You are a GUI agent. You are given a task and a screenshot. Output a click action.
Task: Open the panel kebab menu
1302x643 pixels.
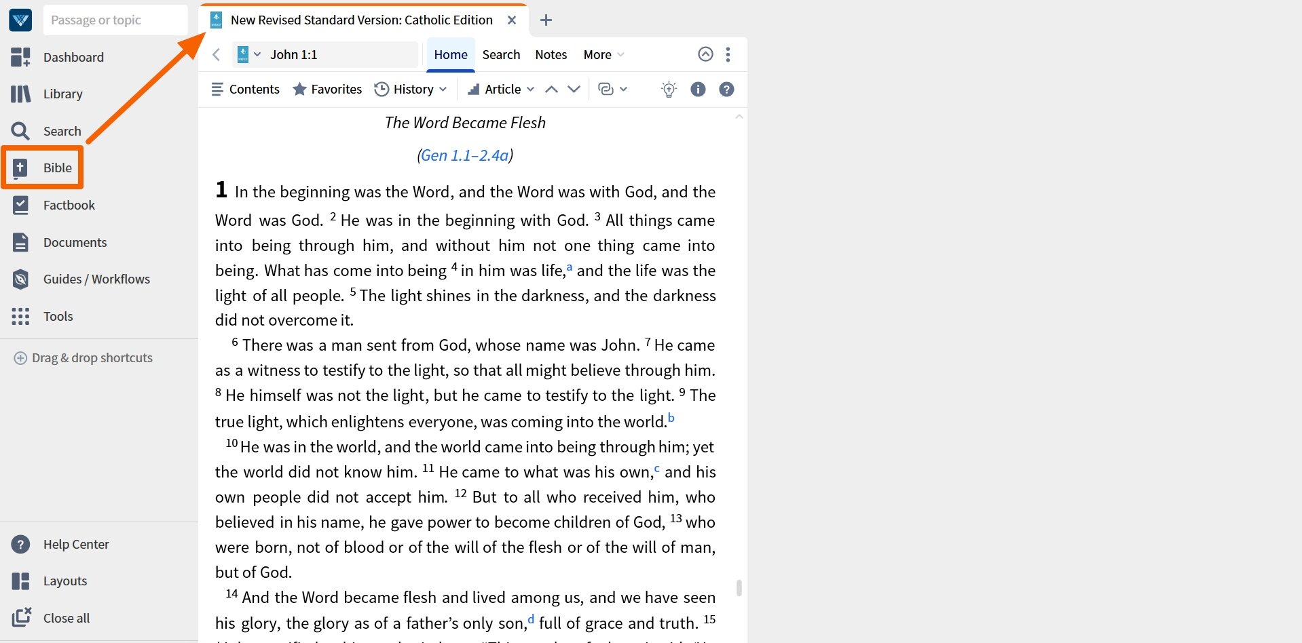[728, 54]
